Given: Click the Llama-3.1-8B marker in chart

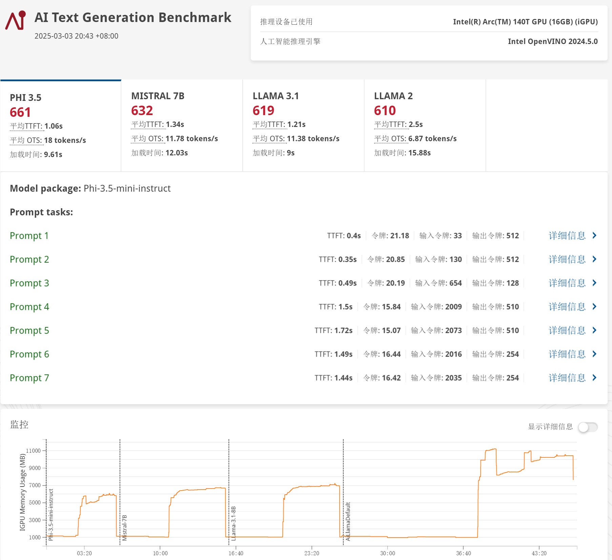Looking at the screenshot, I should coord(229,491).
